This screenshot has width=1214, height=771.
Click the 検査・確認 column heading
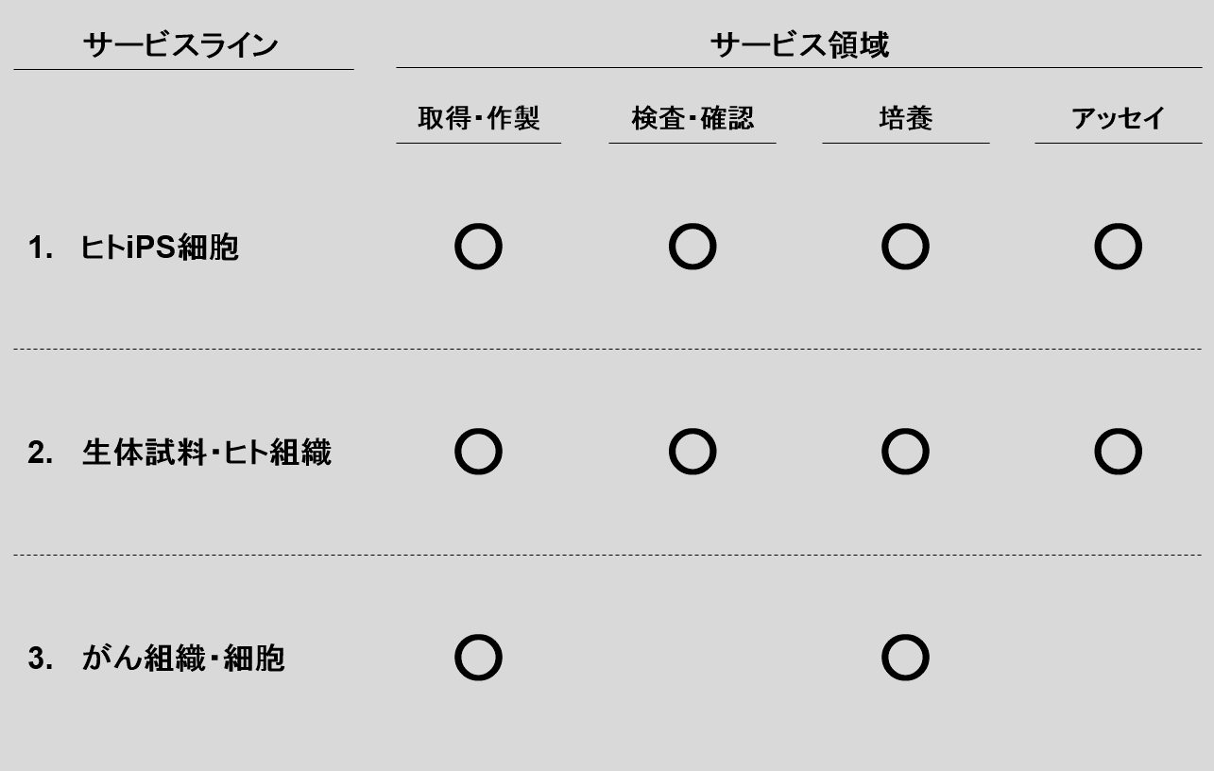coord(692,118)
